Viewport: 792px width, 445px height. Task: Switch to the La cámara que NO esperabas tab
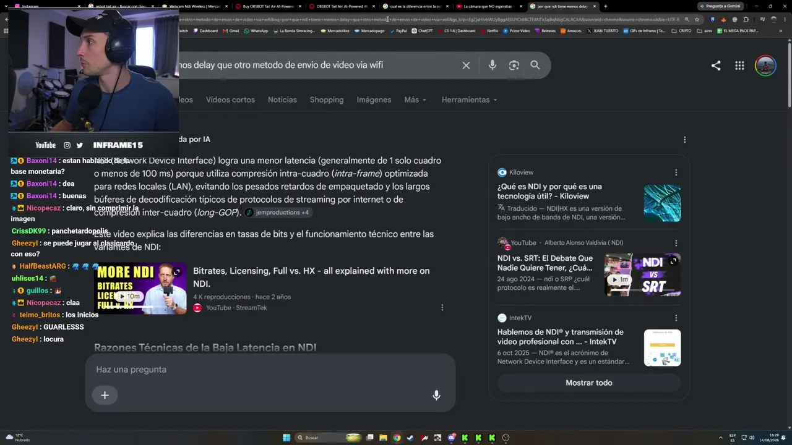click(x=489, y=6)
